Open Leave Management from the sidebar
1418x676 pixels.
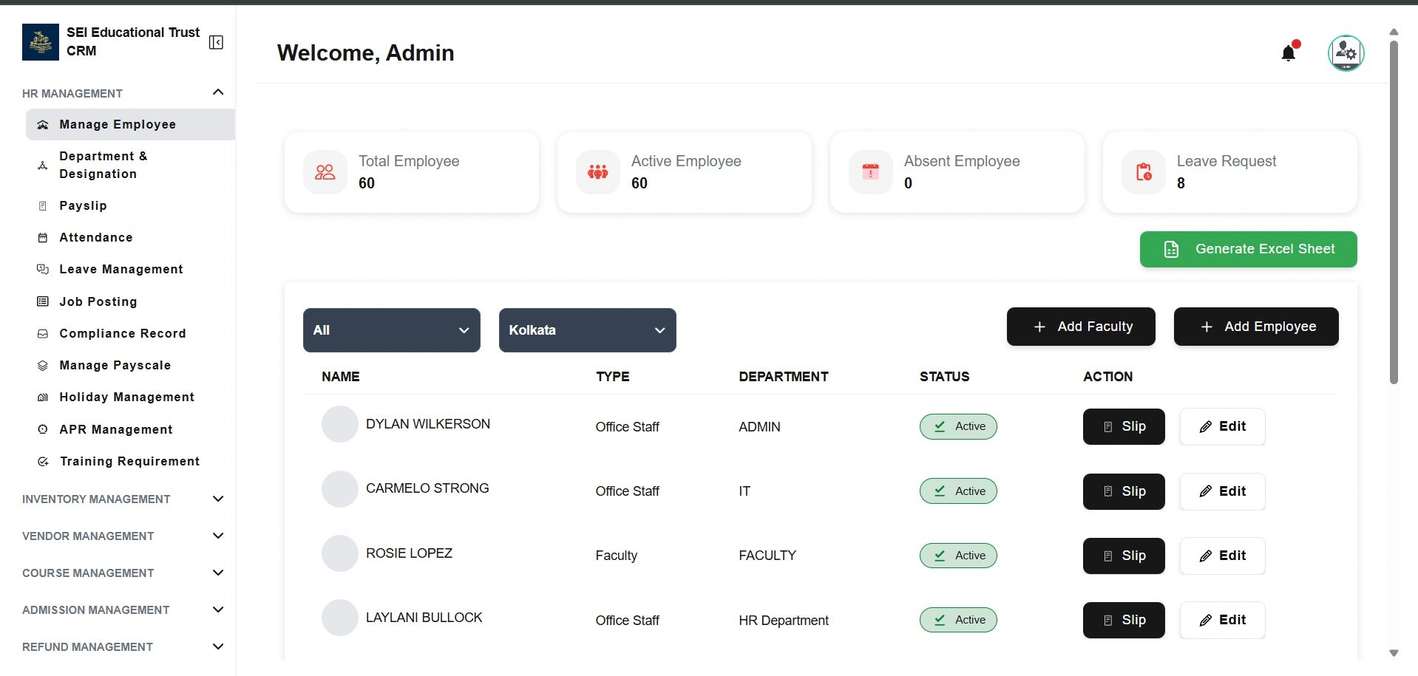tap(121, 270)
